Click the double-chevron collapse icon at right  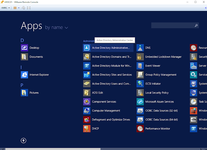click(206, 8)
